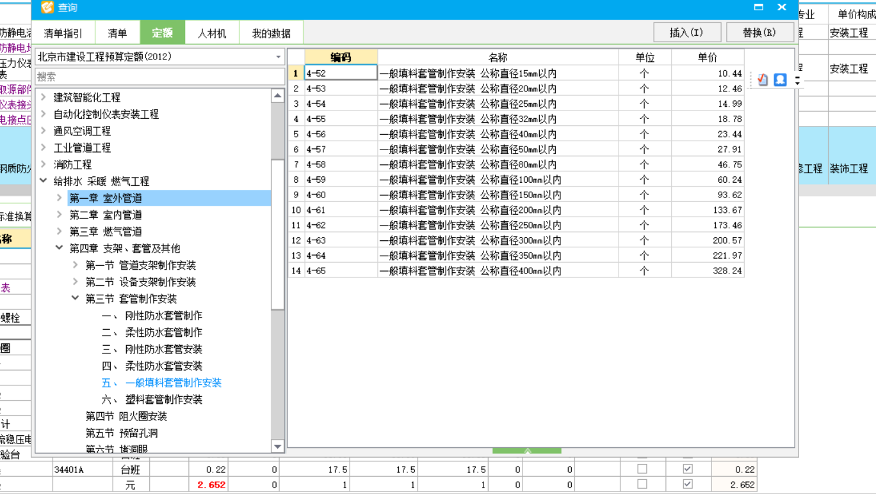This screenshot has width=876, height=494.
Task: Click the price cell 200.57
Action: point(708,240)
